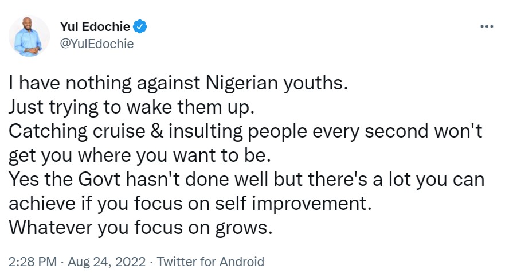Click the display name Yul Edochie
The height and width of the screenshot is (277, 509).
tap(96, 26)
